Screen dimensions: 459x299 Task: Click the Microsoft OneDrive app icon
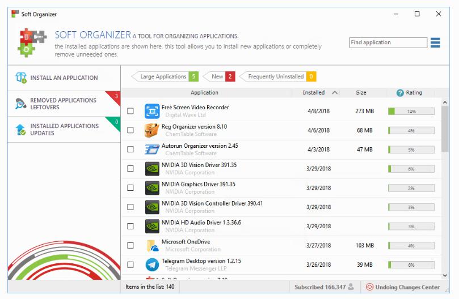(151, 245)
